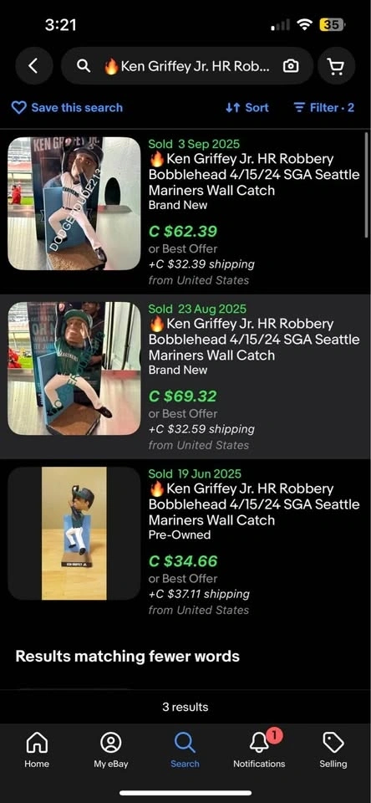Open the My eBay tab
The height and width of the screenshot is (803, 371).
click(111, 749)
